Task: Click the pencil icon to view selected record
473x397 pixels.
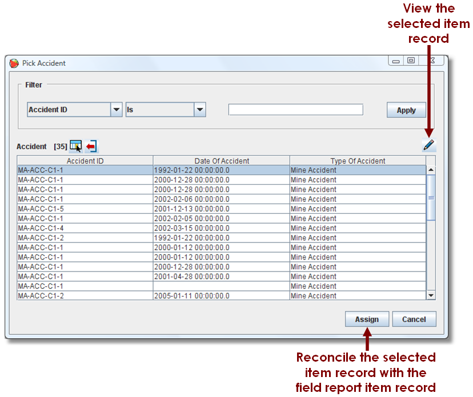Action: click(428, 145)
